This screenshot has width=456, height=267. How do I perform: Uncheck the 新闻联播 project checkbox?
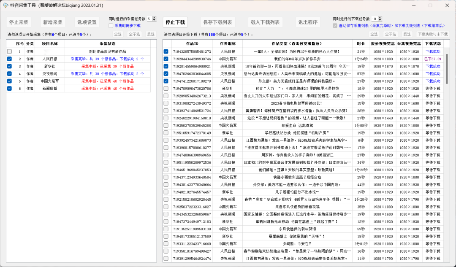point(10,88)
